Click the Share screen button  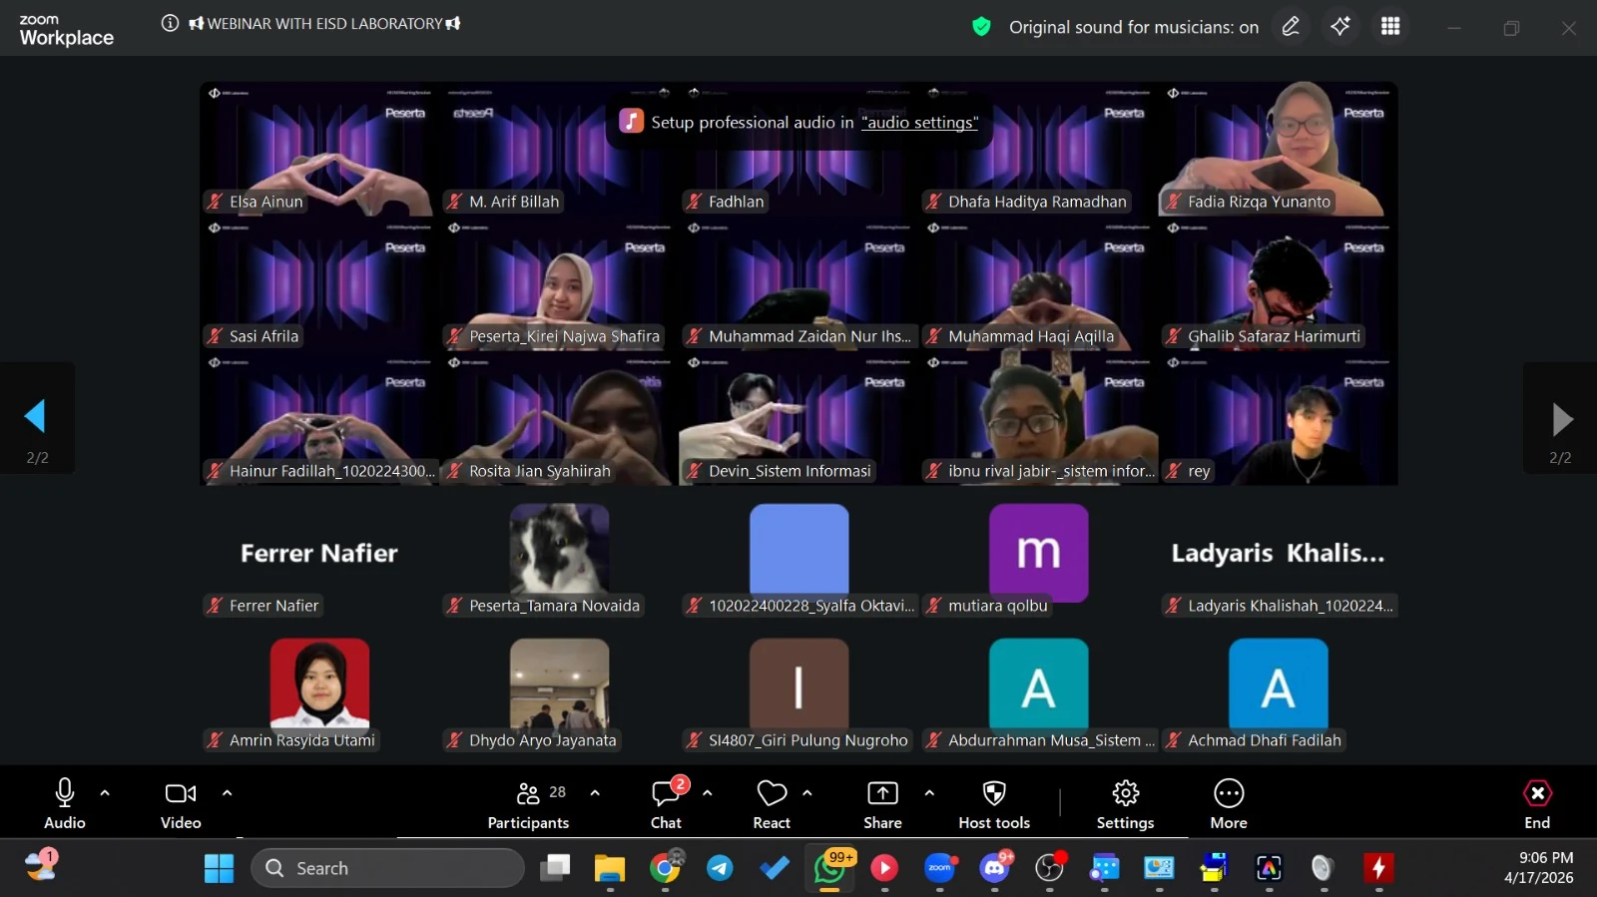click(x=882, y=803)
